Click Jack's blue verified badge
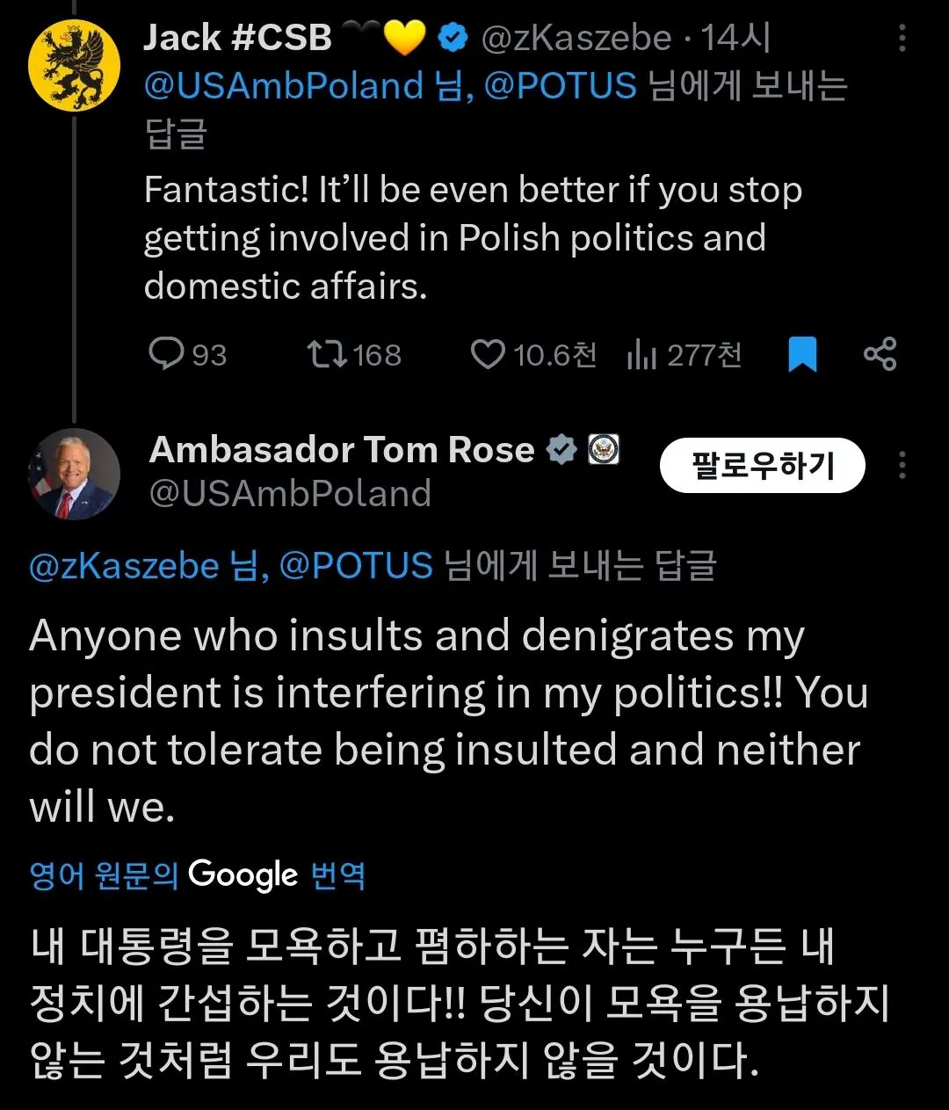The image size is (949, 1110). click(x=453, y=38)
